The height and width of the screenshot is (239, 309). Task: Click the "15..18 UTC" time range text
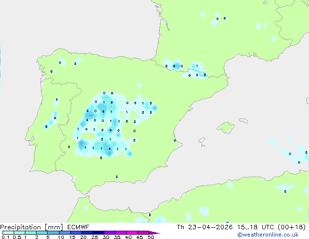point(256,227)
